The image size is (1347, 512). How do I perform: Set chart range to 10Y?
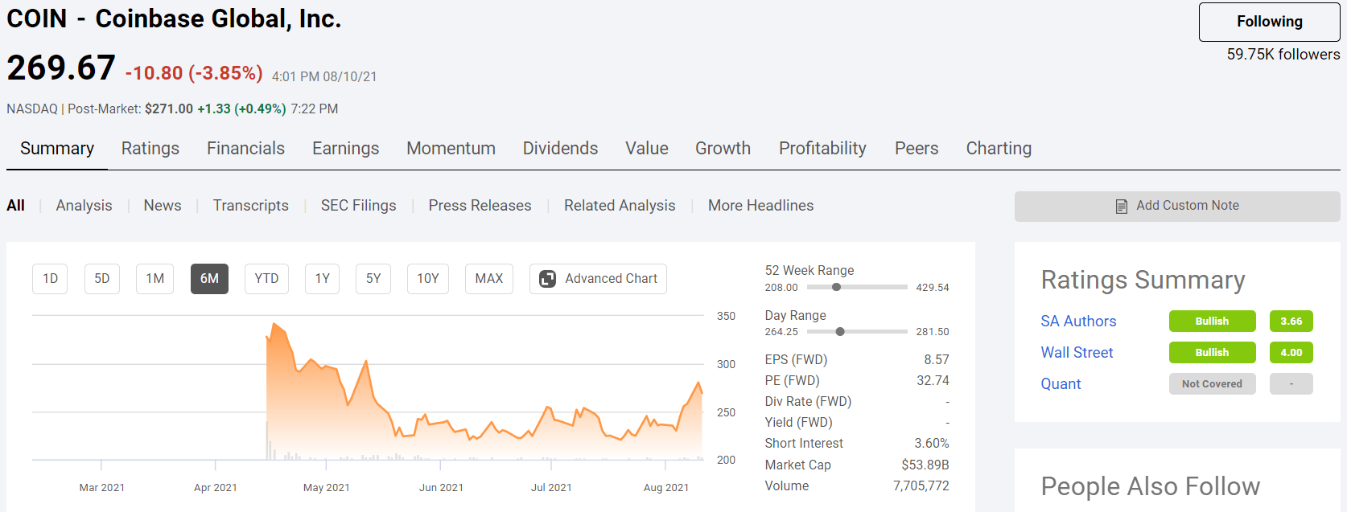pos(427,279)
